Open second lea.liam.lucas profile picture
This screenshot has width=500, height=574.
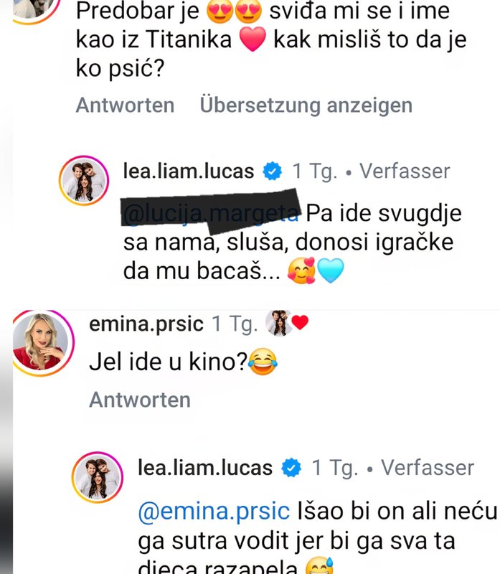(x=98, y=477)
